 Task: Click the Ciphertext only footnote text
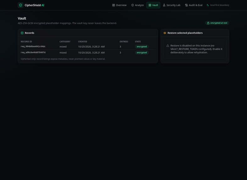pyautogui.click(x=63, y=59)
